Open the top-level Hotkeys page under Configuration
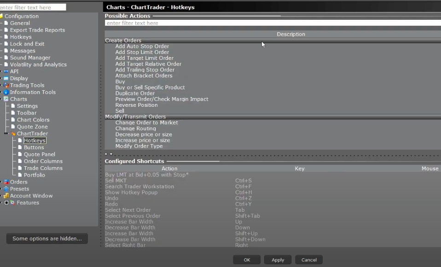The height and width of the screenshot is (267, 441). [21, 37]
